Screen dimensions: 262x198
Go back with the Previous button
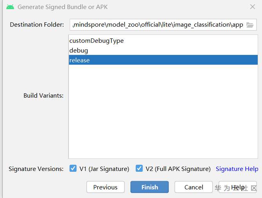(x=105, y=187)
